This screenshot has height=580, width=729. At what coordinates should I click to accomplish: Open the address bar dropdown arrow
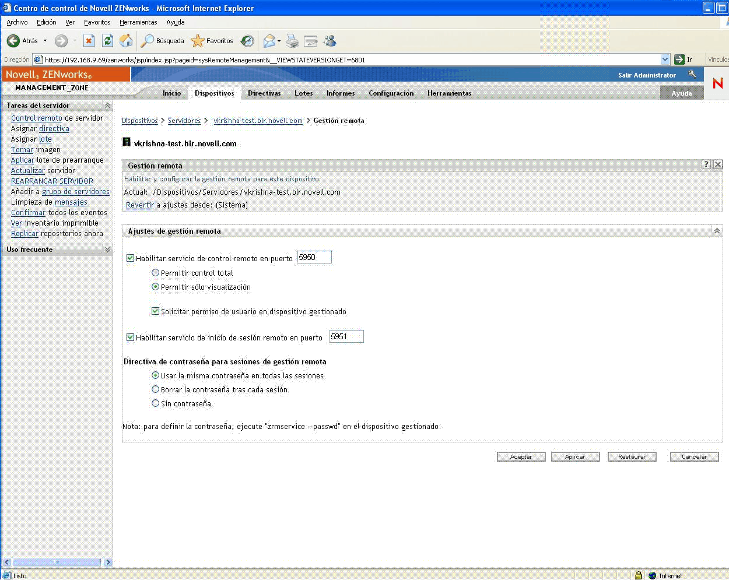[x=665, y=59]
